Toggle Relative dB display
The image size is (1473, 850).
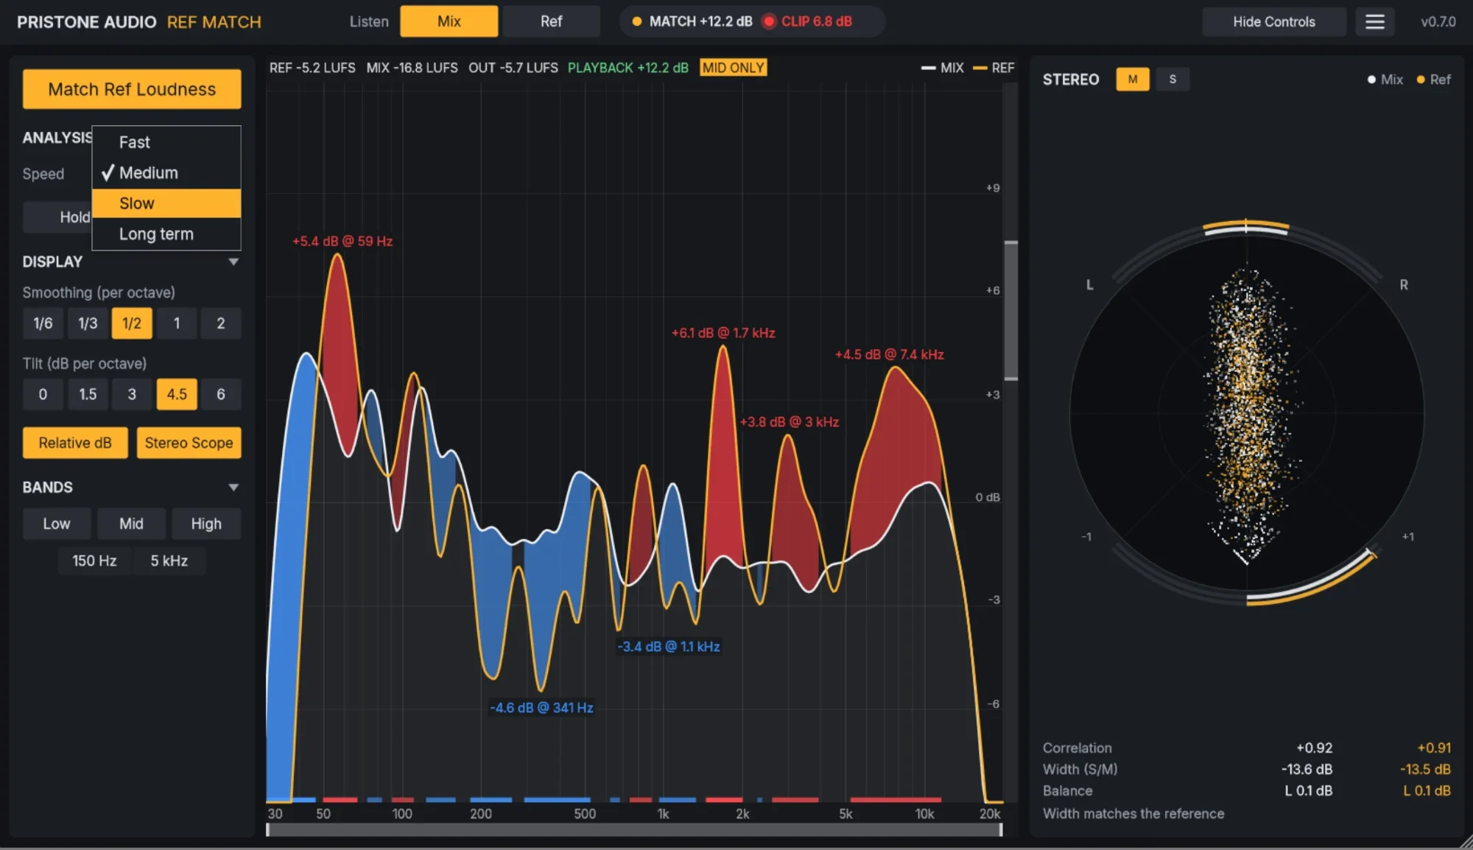75,443
